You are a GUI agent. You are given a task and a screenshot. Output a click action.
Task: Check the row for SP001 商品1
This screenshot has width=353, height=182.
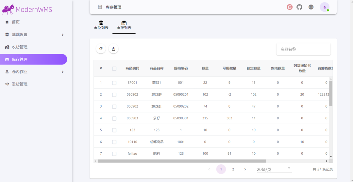(114, 83)
